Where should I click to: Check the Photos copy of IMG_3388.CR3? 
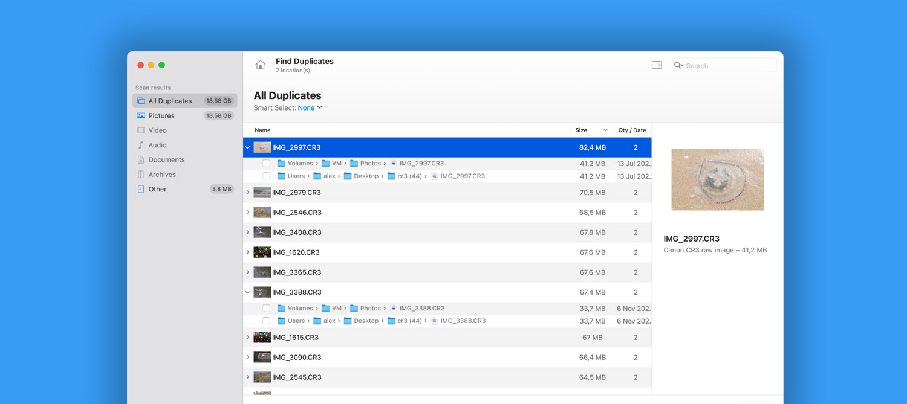pos(266,308)
